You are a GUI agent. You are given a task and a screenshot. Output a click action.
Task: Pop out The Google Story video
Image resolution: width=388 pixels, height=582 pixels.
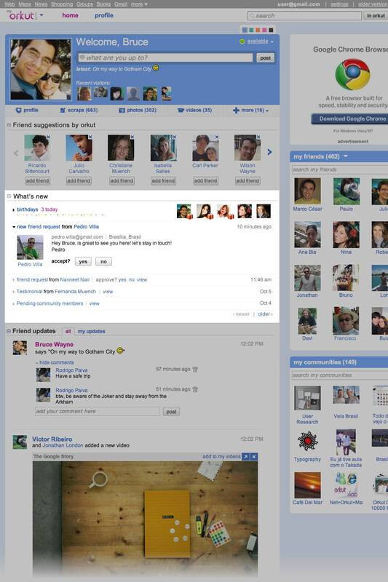point(245,457)
